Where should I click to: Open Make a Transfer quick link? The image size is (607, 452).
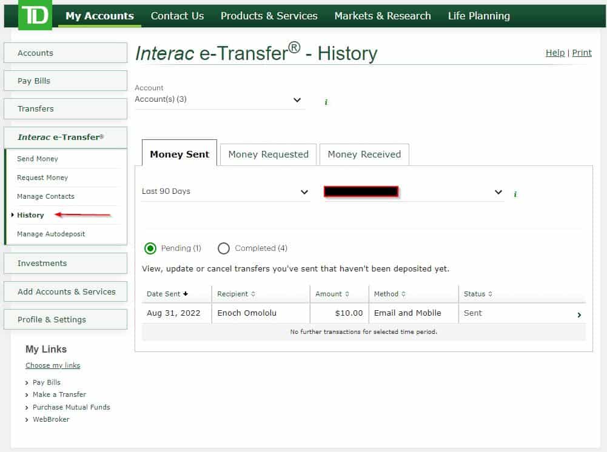pyautogui.click(x=59, y=394)
